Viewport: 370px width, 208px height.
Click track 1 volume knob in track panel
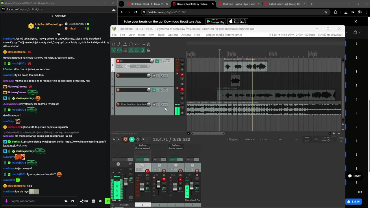coord(152,61)
